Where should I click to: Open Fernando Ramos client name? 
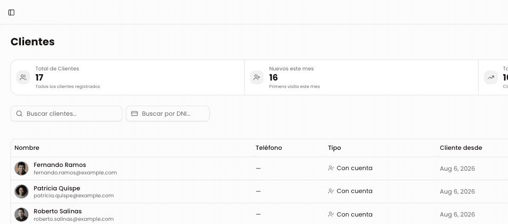[x=60, y=165]
